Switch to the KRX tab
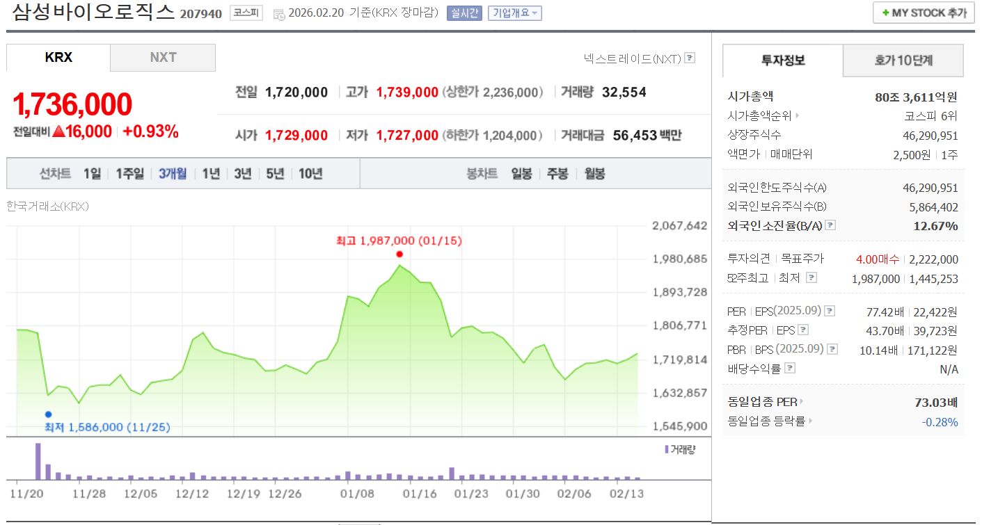Screen dimensions: 982x525 pos(58,58)
